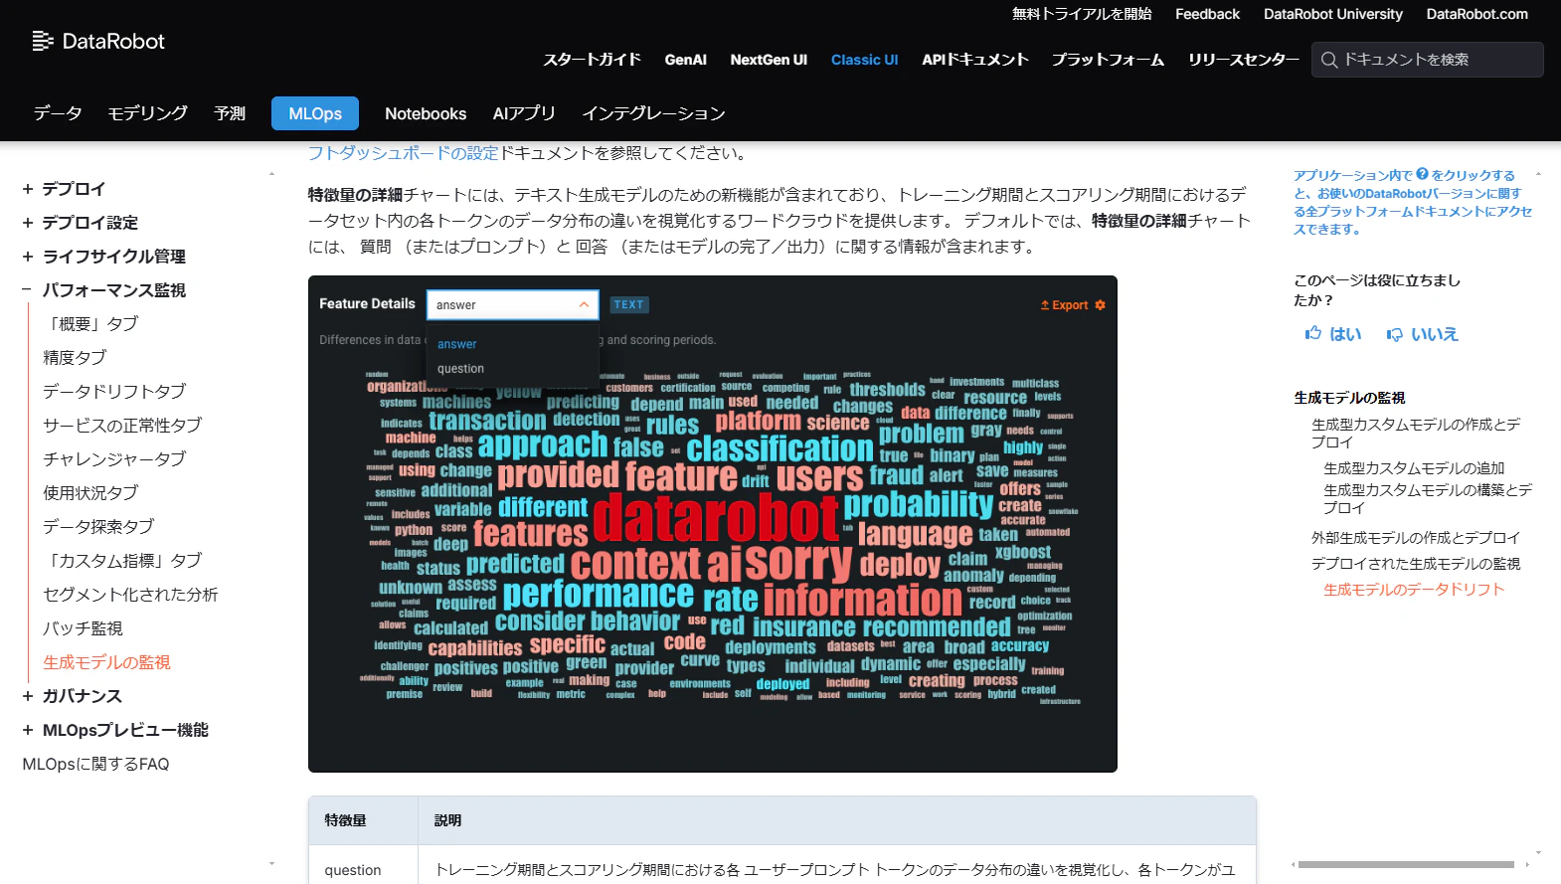The height and width of the screenshot is (884, 1561).
Task: Open the サービスの正常性タブ sidebar page
Action: tap(122, 426)
